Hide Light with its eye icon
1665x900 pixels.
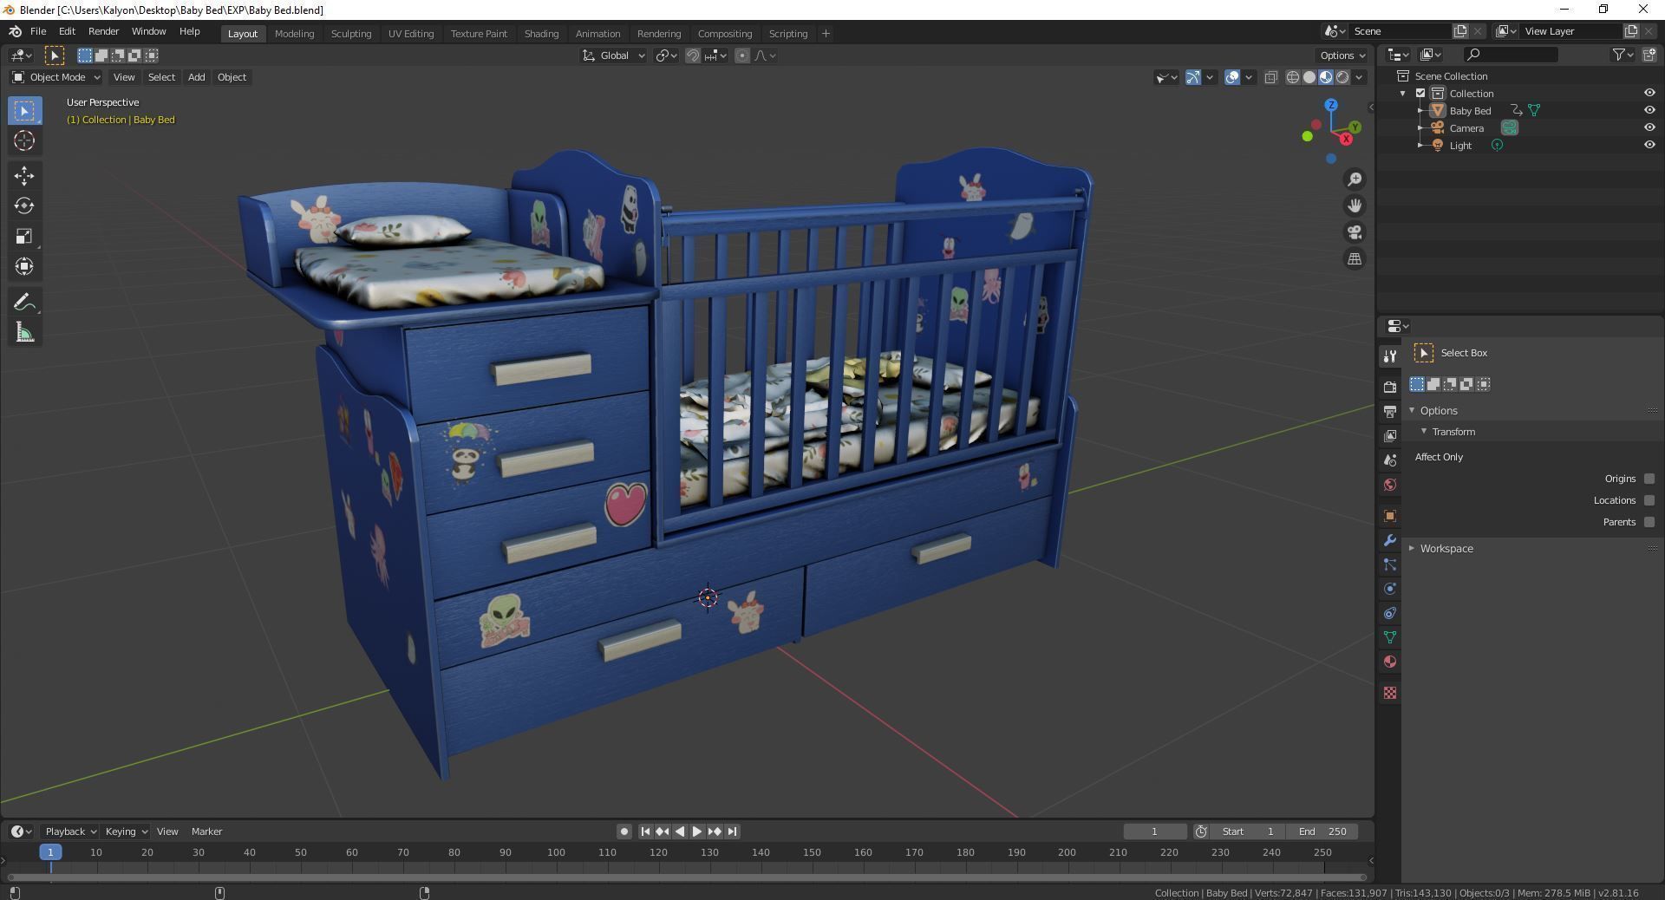pyautogui.click(x=1649, y=145)
